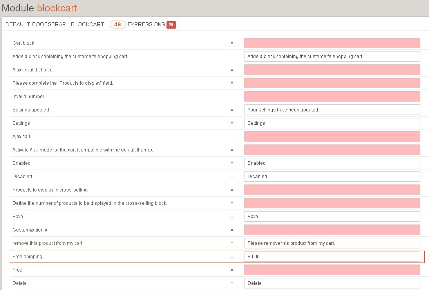
Task: Click the empty field for 'Customization #'
Action: pos(332,230)
